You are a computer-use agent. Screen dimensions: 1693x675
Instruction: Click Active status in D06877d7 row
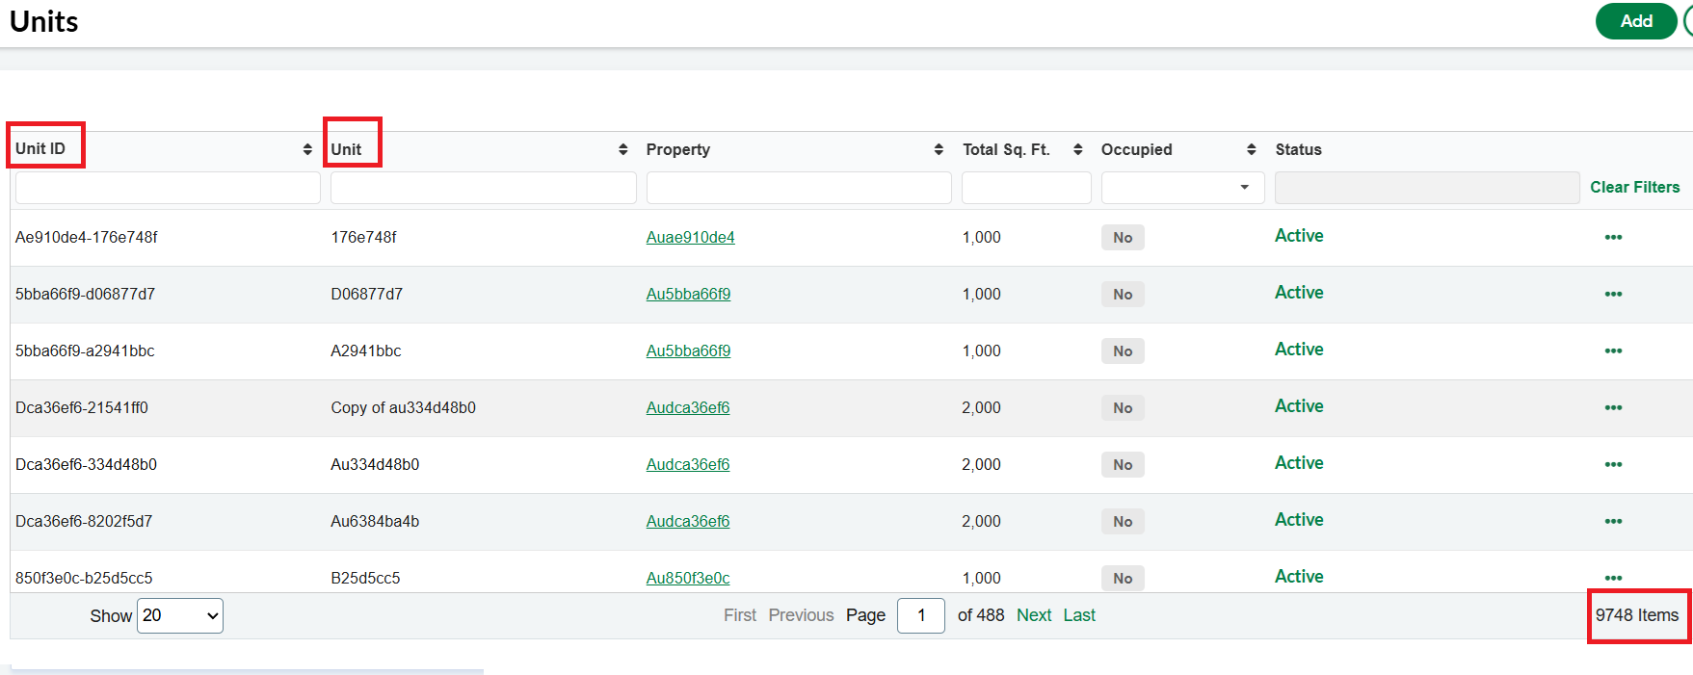click(1299, 292)
